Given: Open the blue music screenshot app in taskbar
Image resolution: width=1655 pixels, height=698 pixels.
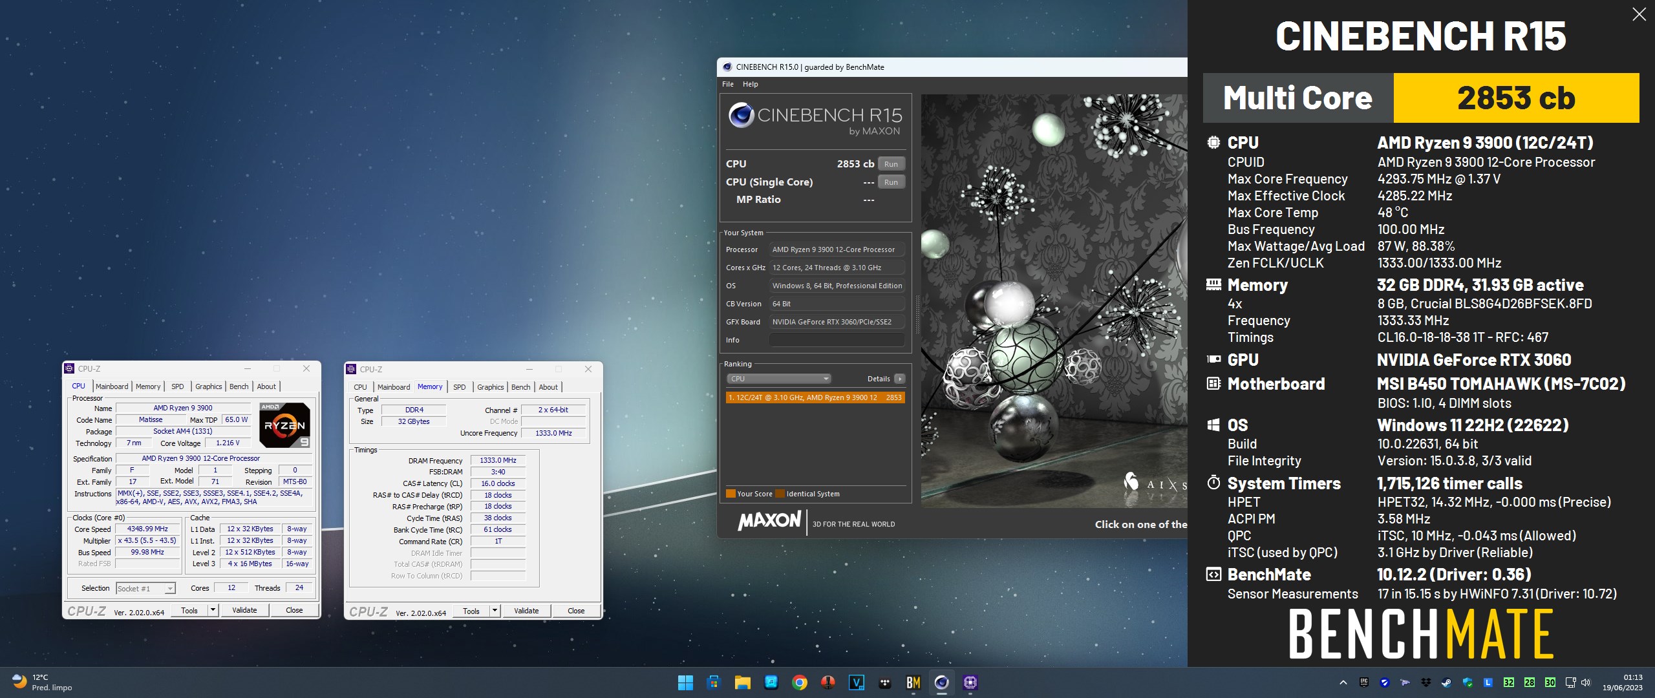Looking at the screenshot, I should (x=771, y=682).
